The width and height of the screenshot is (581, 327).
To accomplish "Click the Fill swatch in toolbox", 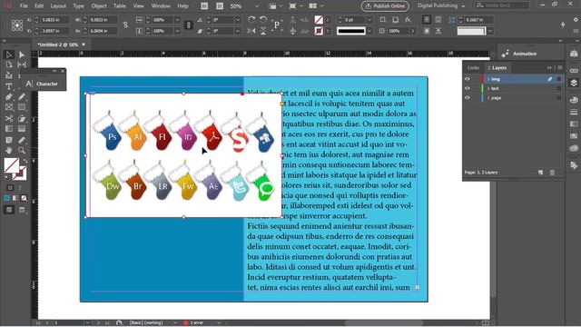I will pyautogui.click(x=12, y=165).
